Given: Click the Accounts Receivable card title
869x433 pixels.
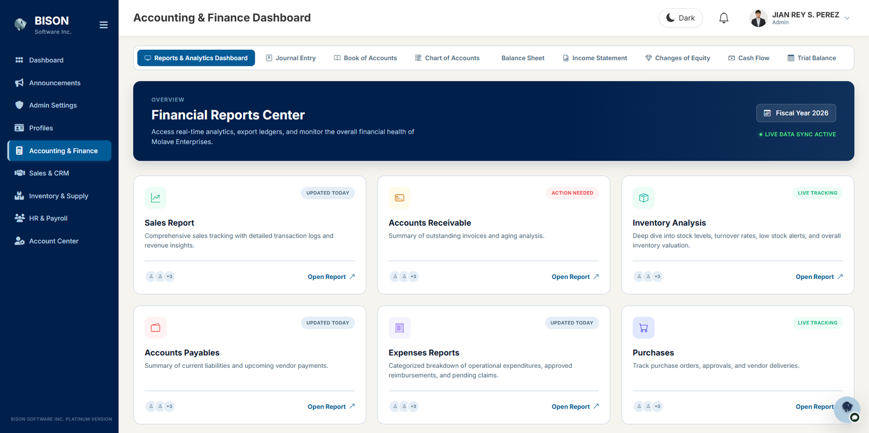Looking at the screenshot, I should click(x=430, y=223).
